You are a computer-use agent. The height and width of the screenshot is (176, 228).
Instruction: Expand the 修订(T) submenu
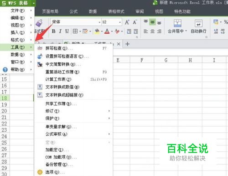(x=73, y=111)
